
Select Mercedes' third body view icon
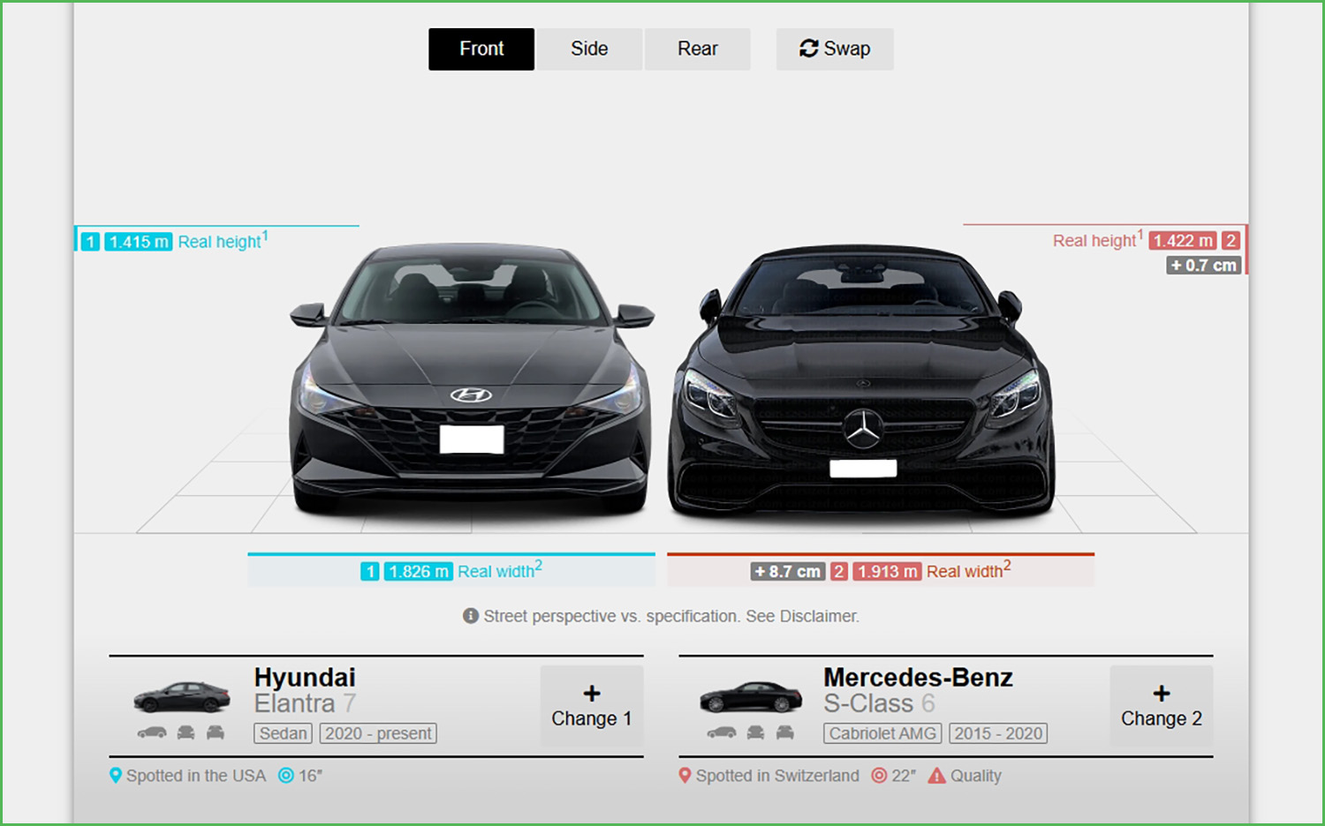pyautogui.click(x=785, y=732)
